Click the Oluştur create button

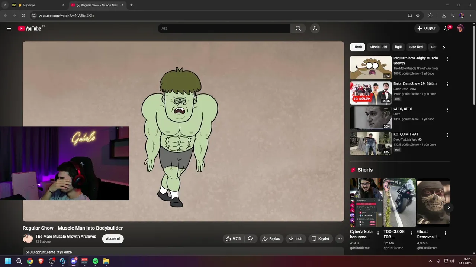[x=427, y=29]
